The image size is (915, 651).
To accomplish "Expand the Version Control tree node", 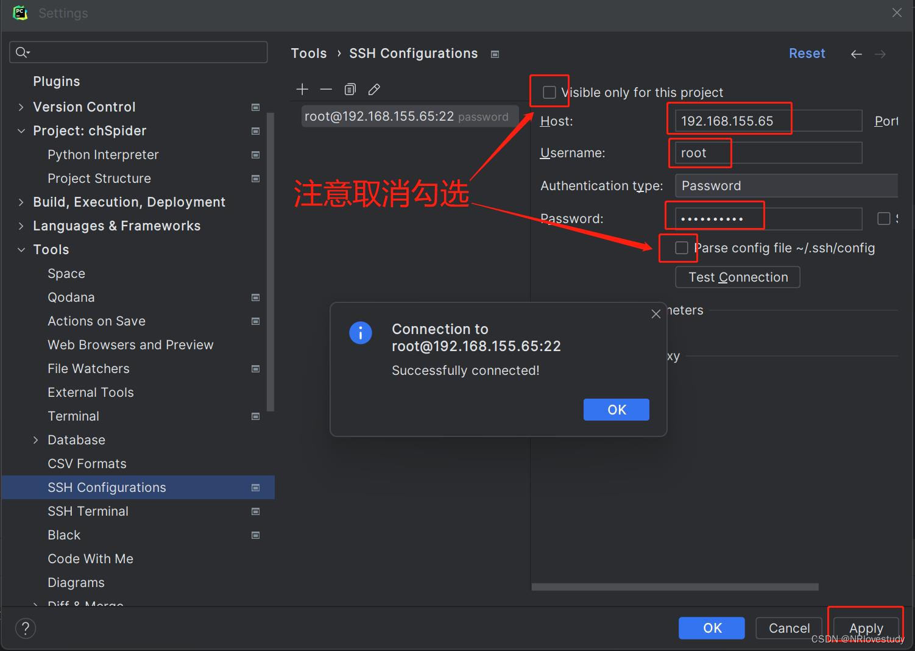I will point(20,107).
